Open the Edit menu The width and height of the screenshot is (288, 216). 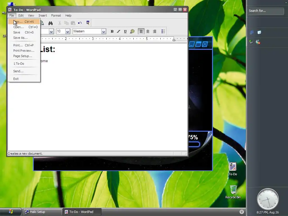pos(21,15)
